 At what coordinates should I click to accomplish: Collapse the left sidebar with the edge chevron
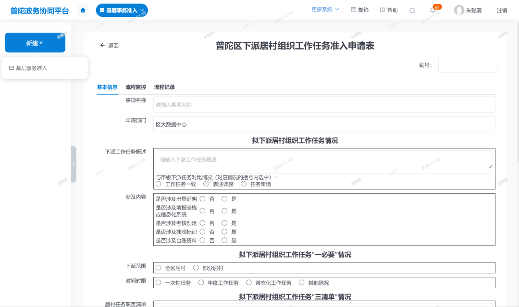pos(74,164)
